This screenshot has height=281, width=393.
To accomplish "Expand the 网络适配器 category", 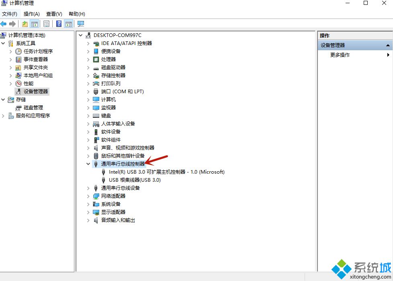I will pos(88,196).
